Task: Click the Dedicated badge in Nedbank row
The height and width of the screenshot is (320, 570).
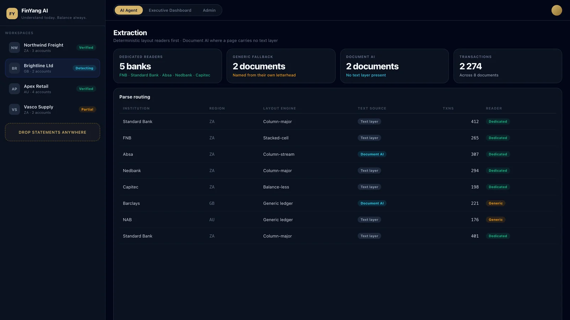Action: click(x=498, y=171)
